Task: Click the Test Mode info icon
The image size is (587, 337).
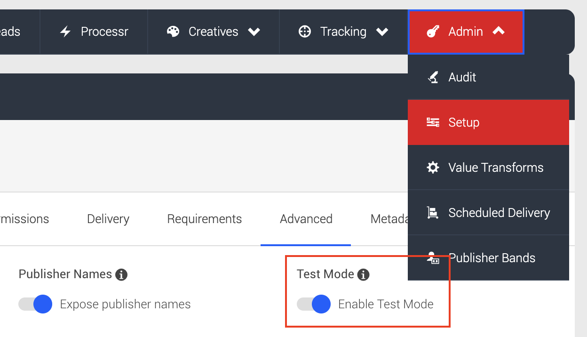Action: (363, 274)
